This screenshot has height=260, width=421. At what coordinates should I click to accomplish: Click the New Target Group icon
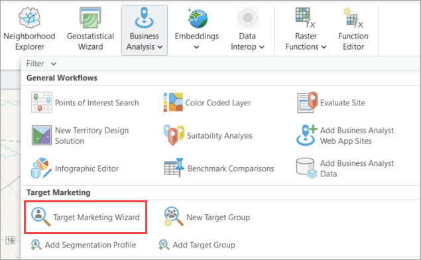174,217
